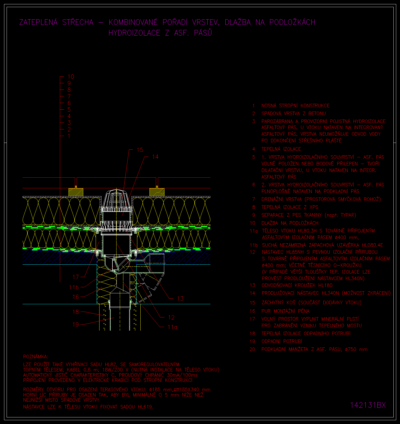Click legend entry 'TEPELNÁ IZOLACE' numbered 4
Screen dimensions: 400x424
[281, 149]
